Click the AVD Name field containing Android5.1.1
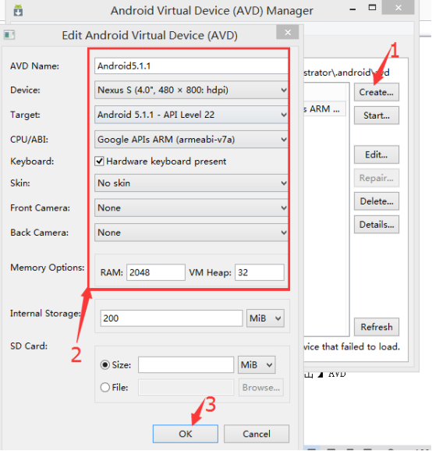 click(191, 66)
